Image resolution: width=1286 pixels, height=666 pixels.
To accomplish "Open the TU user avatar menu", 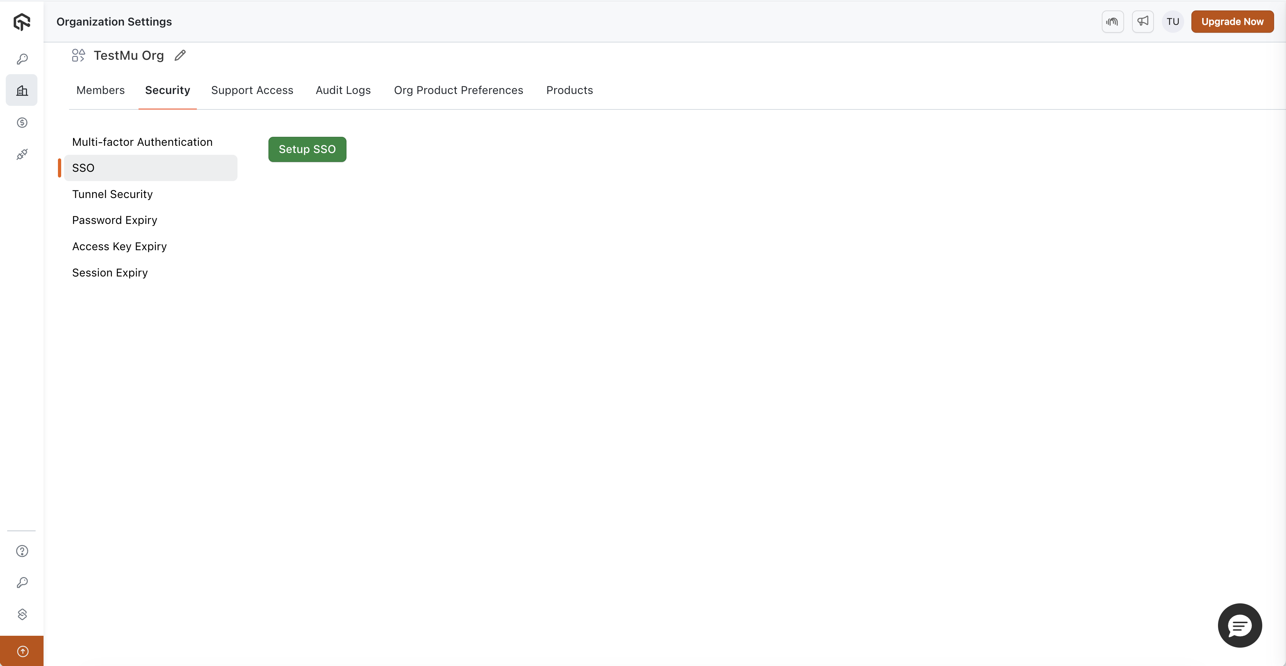I will pos(1173,22).
